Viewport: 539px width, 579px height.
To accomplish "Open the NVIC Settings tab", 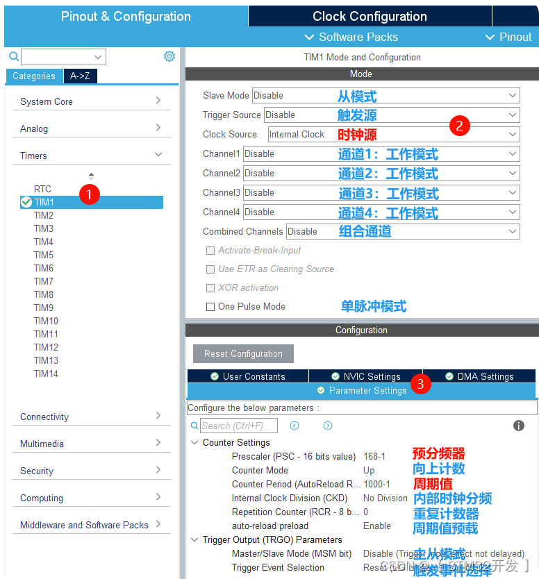I will point(366,376).
